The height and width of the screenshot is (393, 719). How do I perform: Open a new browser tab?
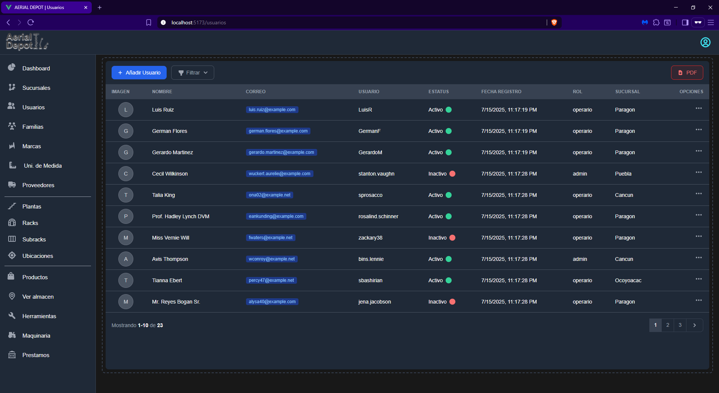(100, 7)
